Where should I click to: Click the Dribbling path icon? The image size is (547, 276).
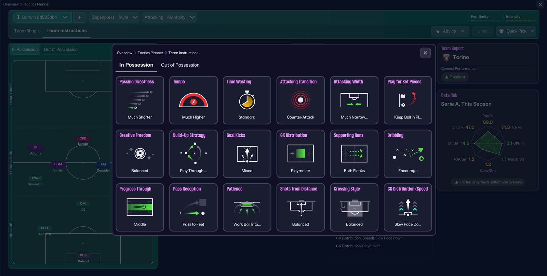pyautogui.click(x=408, y=154)
